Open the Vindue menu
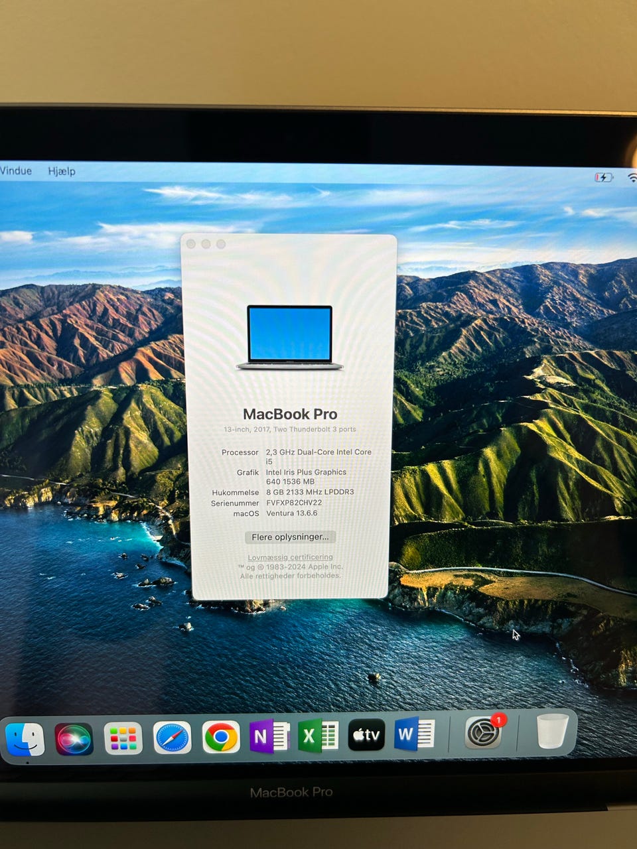The image size is (637, 849). (16, 170)
